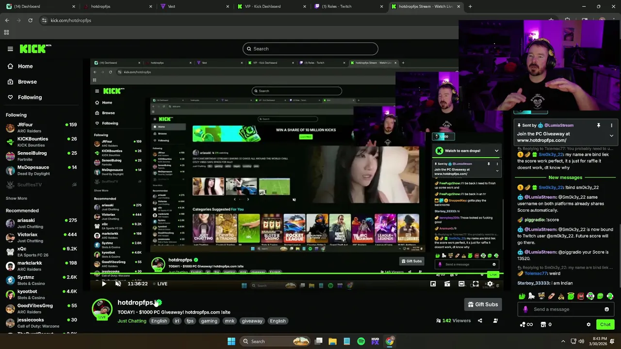Screen dimensions: 621x349
Task: Insert the red angry face emote
Action: pos(580,296)
